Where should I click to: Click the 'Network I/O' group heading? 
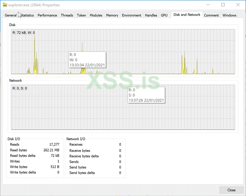point(76,139)
